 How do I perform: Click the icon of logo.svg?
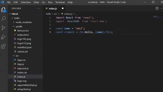click(15, 81)
